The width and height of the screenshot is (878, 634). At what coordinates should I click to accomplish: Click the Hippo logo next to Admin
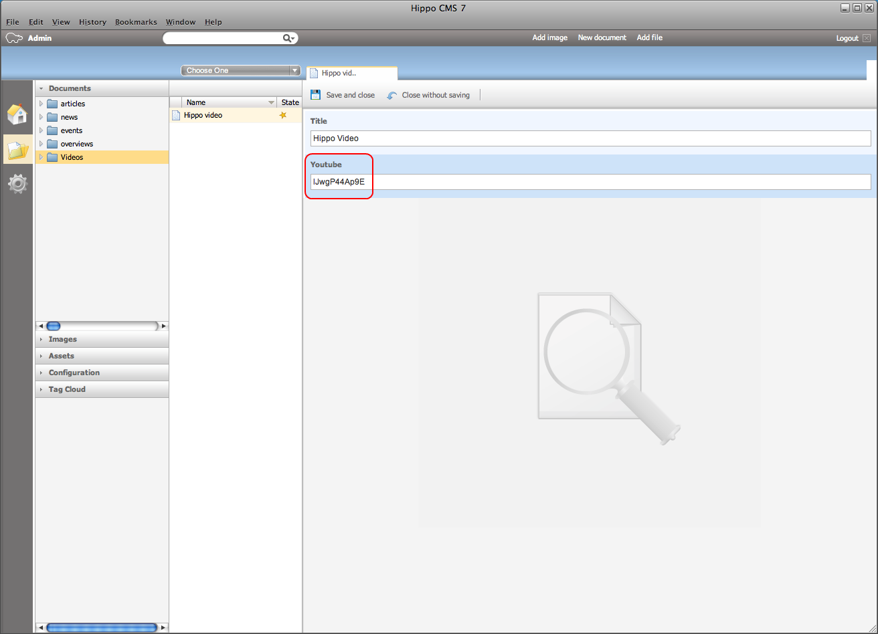pos(14,38)
